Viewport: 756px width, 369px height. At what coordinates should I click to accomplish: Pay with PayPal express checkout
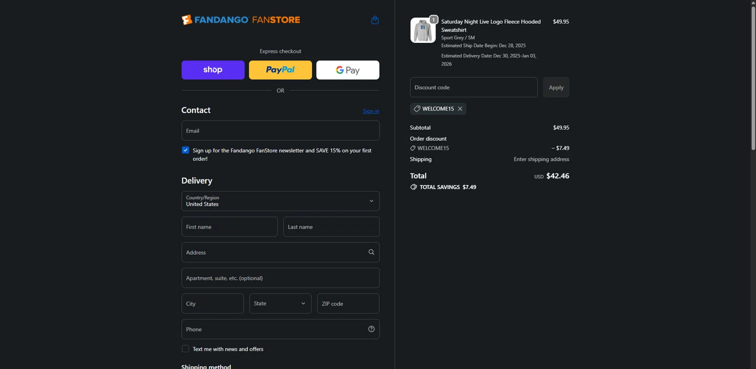[x=280, y=70]
